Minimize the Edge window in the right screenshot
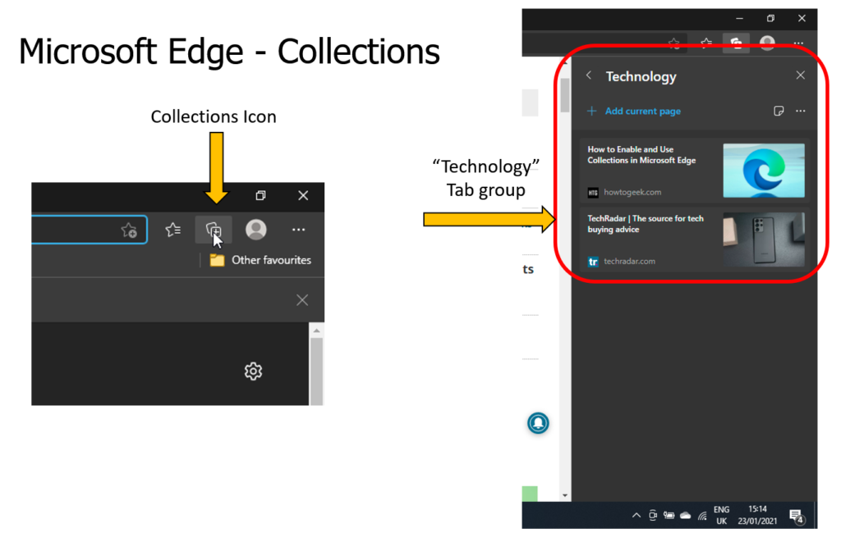 740,18
